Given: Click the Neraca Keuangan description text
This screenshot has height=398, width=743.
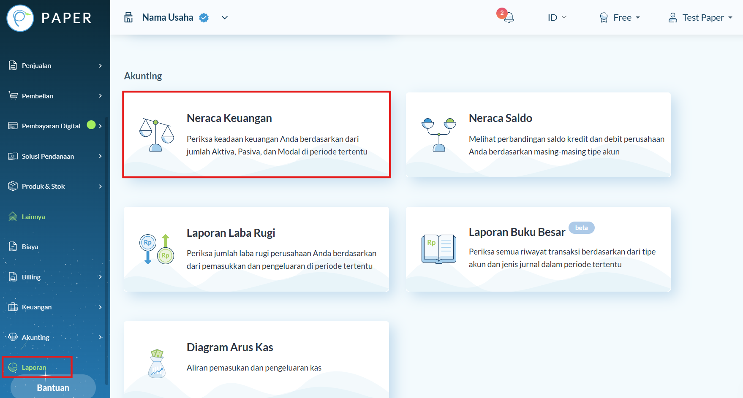Looking at the screenshot, I should pos(277,145).
